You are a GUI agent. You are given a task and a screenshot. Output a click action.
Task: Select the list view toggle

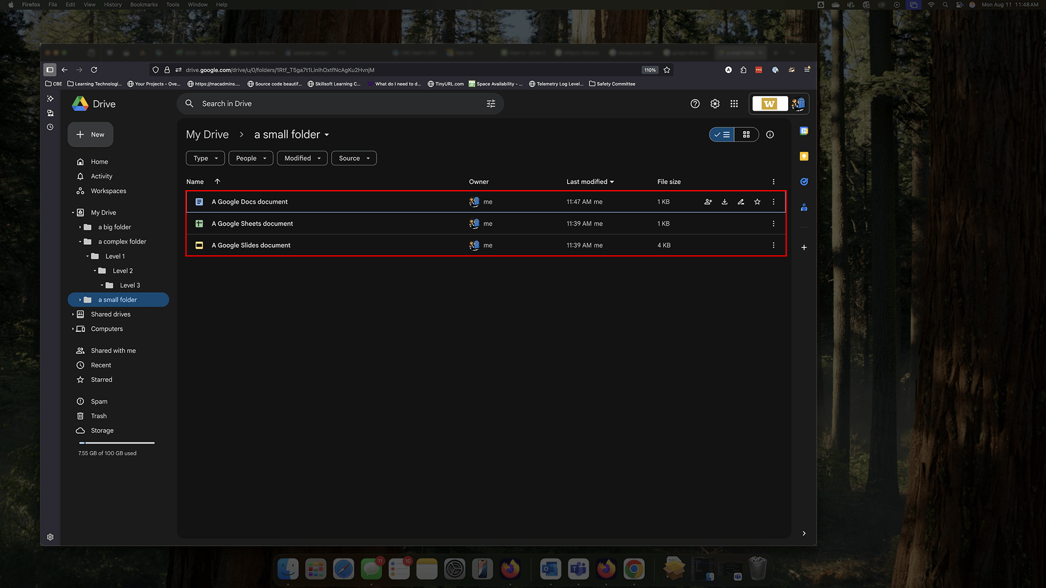click(x=721, y=134)
